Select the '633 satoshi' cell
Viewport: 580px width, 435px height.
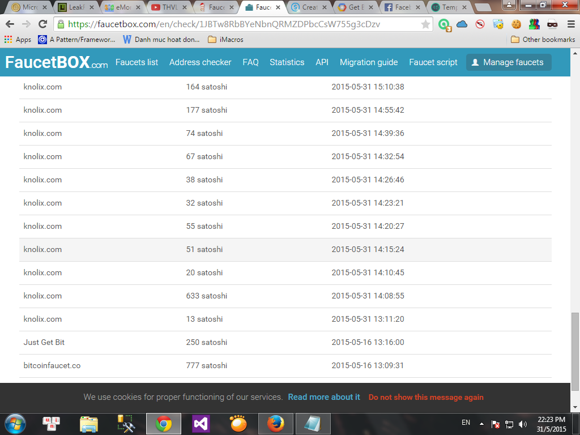[x=206, y=296]
